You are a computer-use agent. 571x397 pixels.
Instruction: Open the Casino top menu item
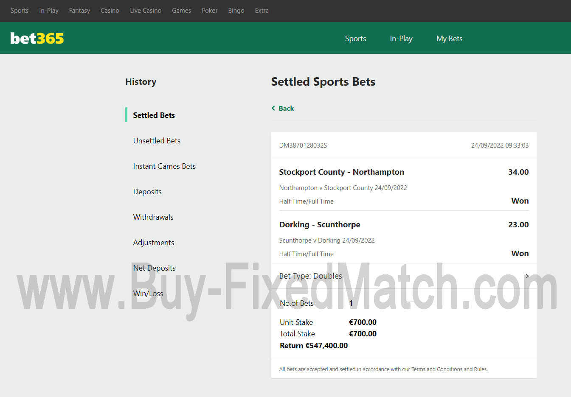(x=110, y=11)
